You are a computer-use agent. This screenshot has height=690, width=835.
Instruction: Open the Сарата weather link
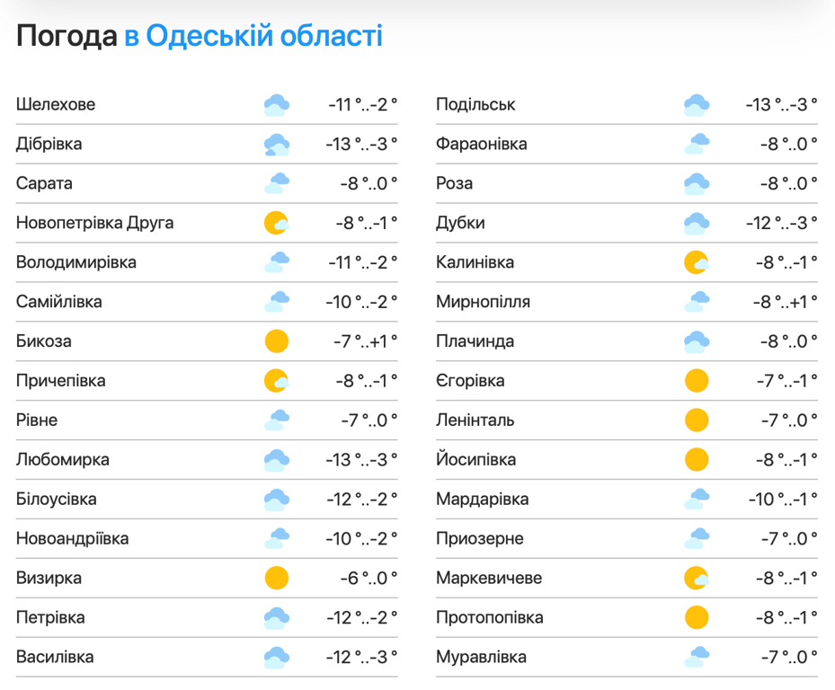[45, 183]
